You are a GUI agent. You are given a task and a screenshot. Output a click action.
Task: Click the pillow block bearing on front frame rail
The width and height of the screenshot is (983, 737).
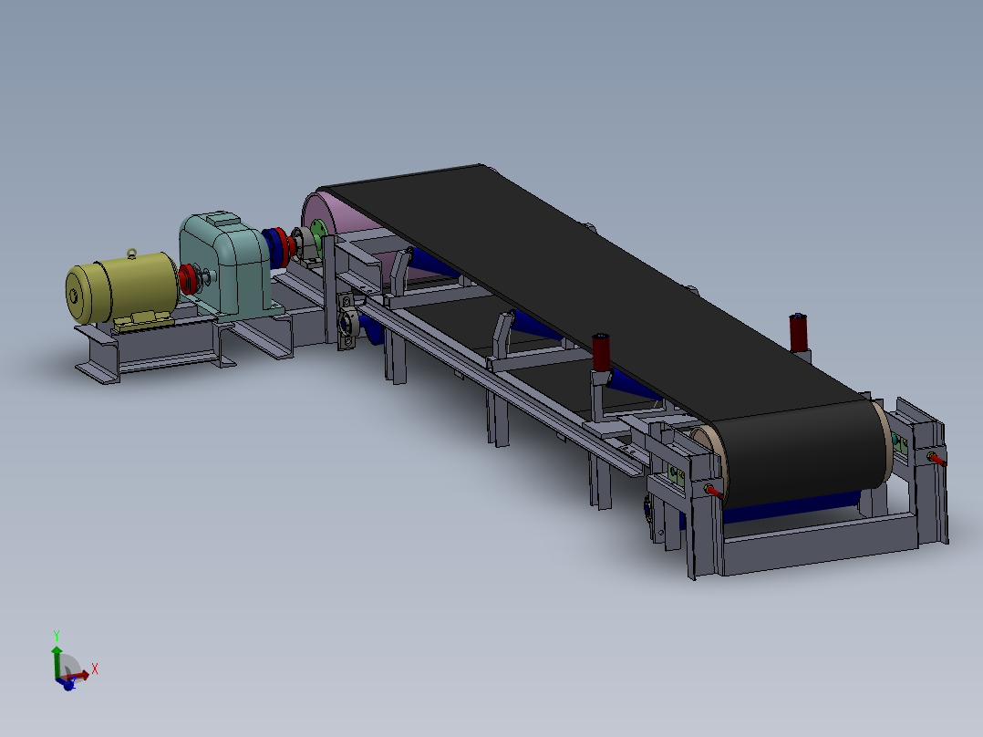pos(347,322)
